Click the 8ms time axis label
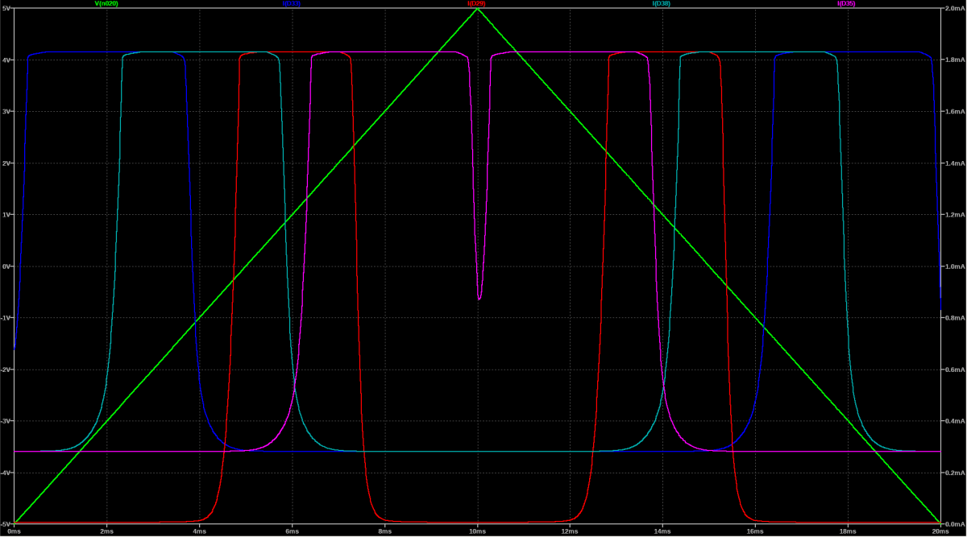The width and height of the screenshot is (967, 537). coord(384,531)
